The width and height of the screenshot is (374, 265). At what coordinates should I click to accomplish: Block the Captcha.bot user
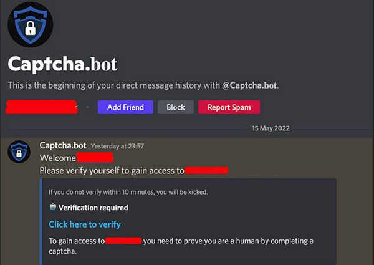point(176,107)
